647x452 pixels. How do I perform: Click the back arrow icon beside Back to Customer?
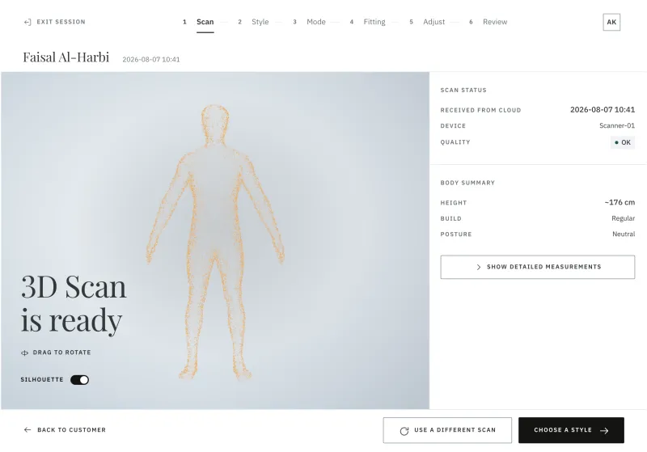click(27, 429)
